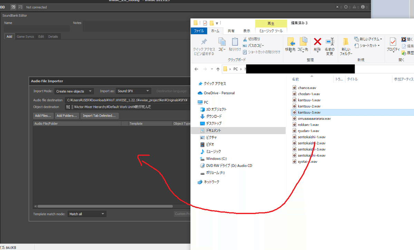Click the Rename (名前の変更) icon
The width and height of the screenshot is (414, 250).
pyautogui.click(x=330, y=42)
